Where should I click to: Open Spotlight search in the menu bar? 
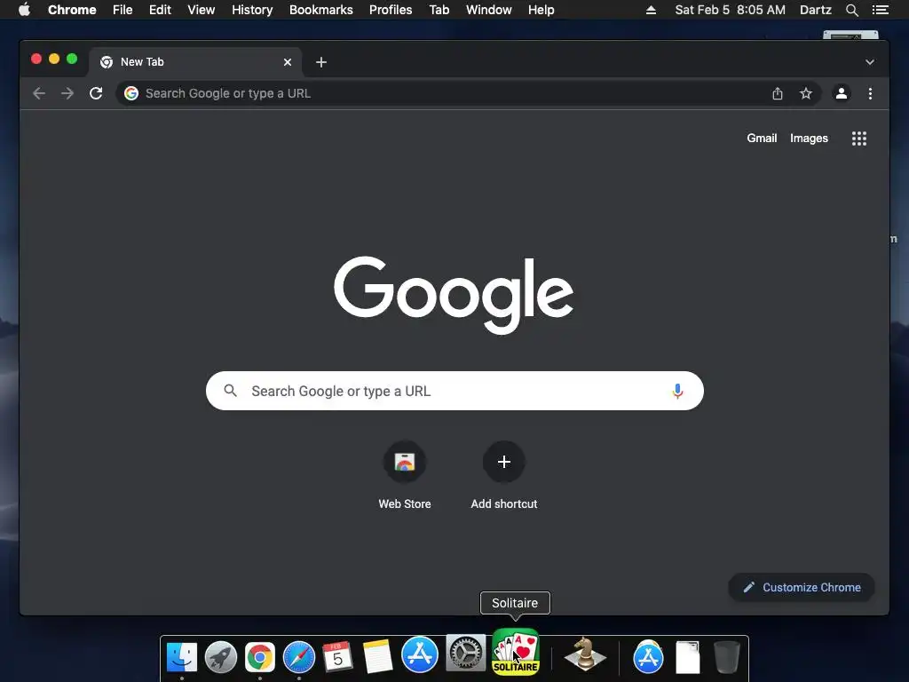point(851,10)
